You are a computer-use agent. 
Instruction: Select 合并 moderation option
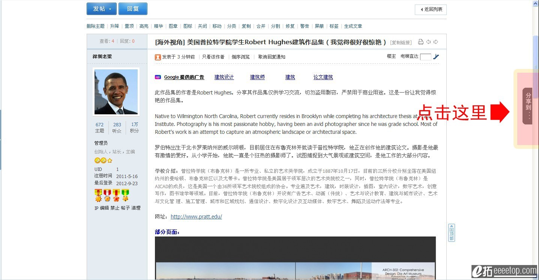[261, 26]
